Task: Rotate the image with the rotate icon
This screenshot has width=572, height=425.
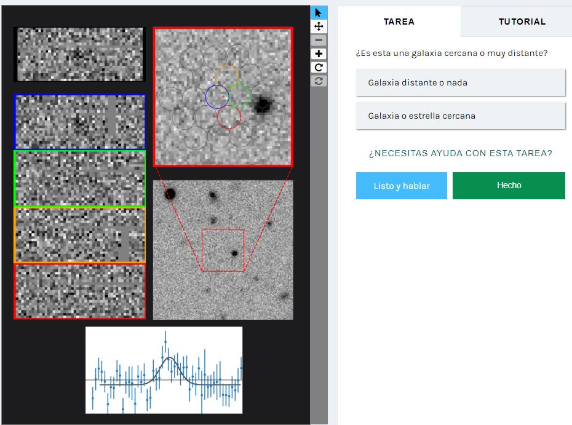Action: click(319, 68)
